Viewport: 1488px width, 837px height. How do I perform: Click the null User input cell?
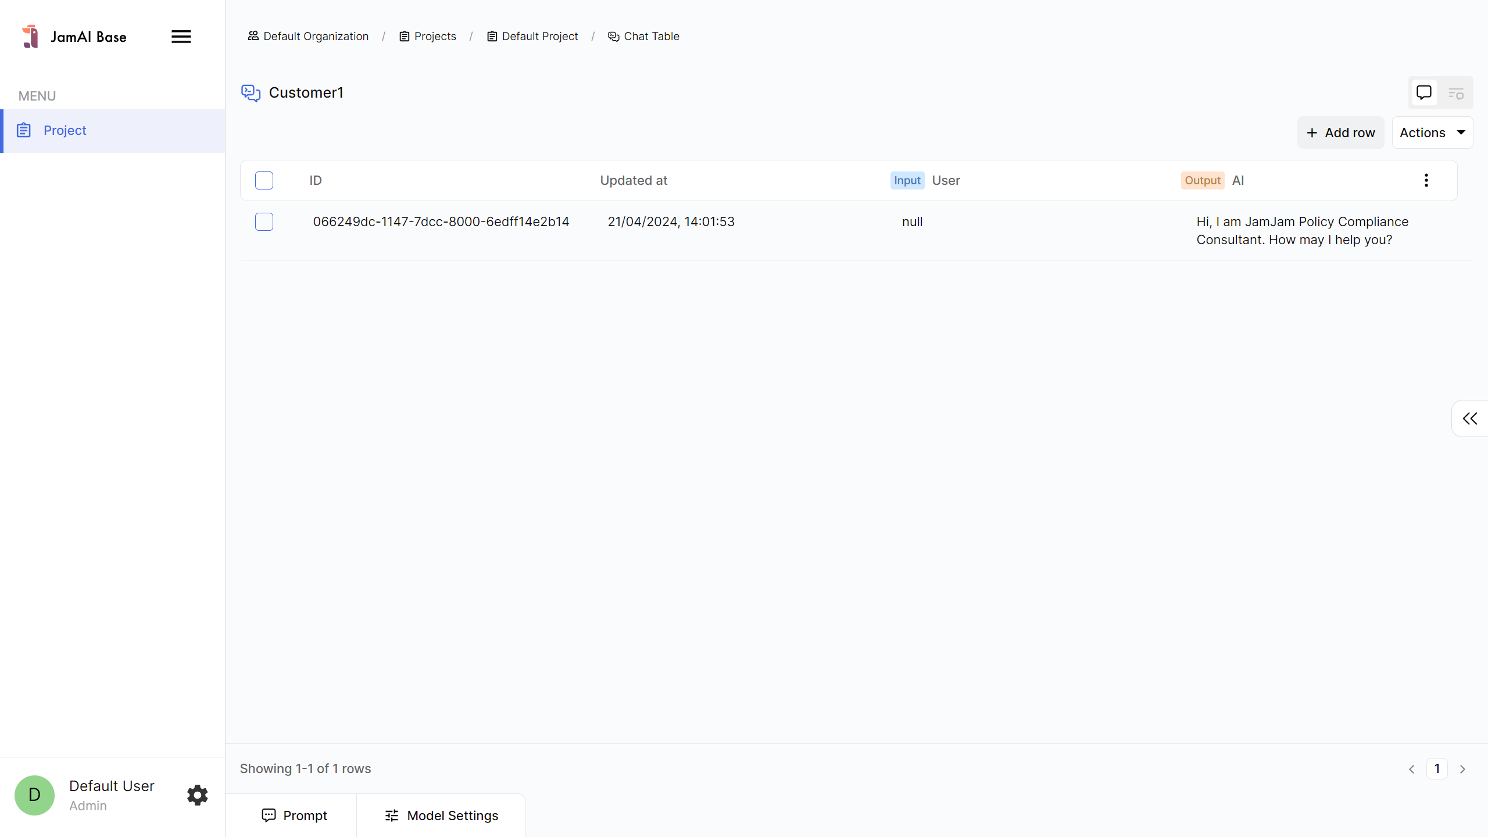[x=912, y=222]
